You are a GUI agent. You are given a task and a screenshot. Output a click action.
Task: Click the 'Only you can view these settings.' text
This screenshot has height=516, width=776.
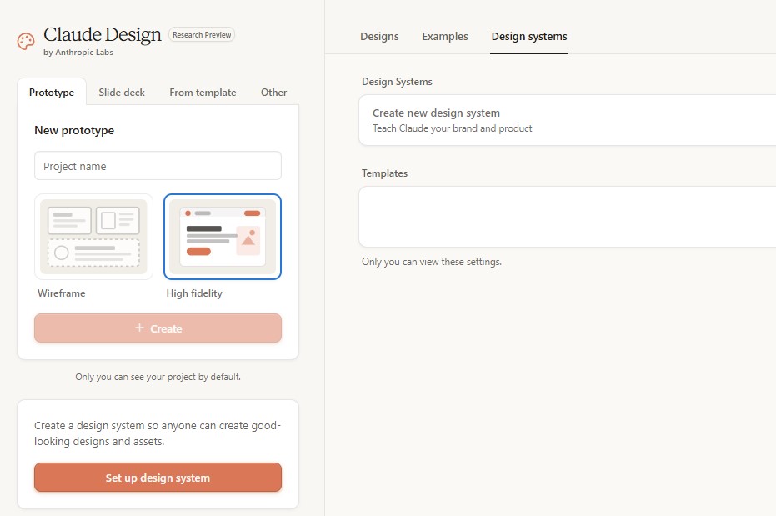432,261
